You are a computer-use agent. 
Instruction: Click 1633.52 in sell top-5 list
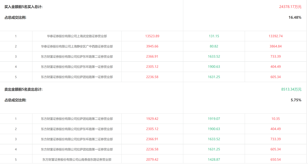[x=214, y=139]
